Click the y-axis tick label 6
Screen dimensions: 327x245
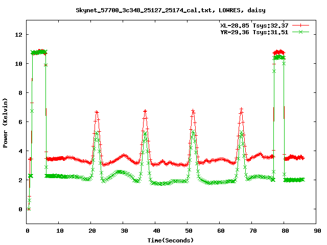pos(20,122)
